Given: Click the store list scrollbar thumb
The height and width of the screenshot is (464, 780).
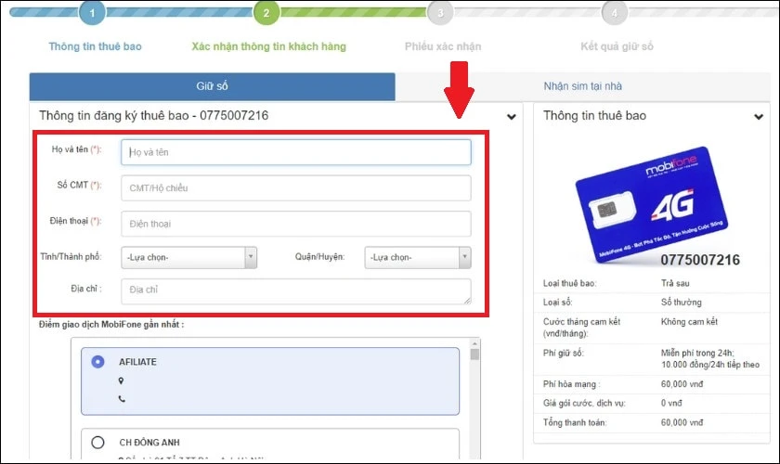Looking at the screenshot, I should click(474, 354).
